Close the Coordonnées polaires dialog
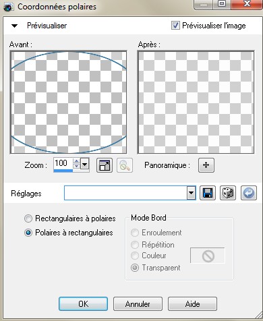 (x=247, y=4)
